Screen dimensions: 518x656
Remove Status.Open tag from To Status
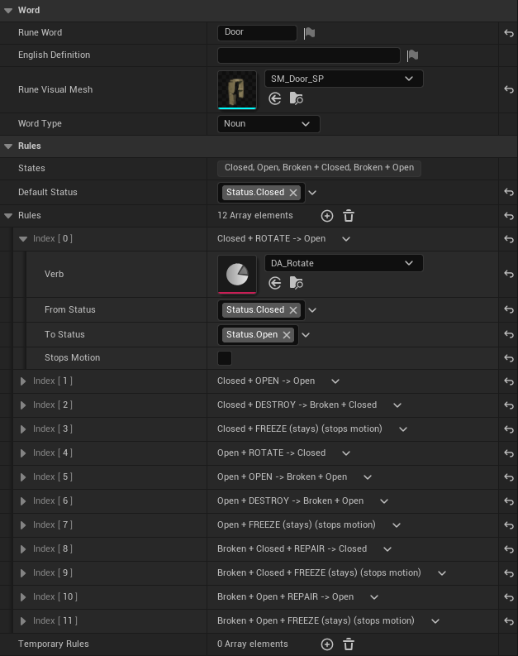[x=287, y=335]
